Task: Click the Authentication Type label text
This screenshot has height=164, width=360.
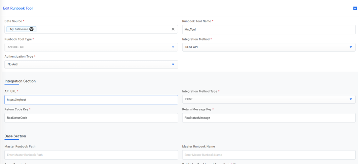Action: 19,57
